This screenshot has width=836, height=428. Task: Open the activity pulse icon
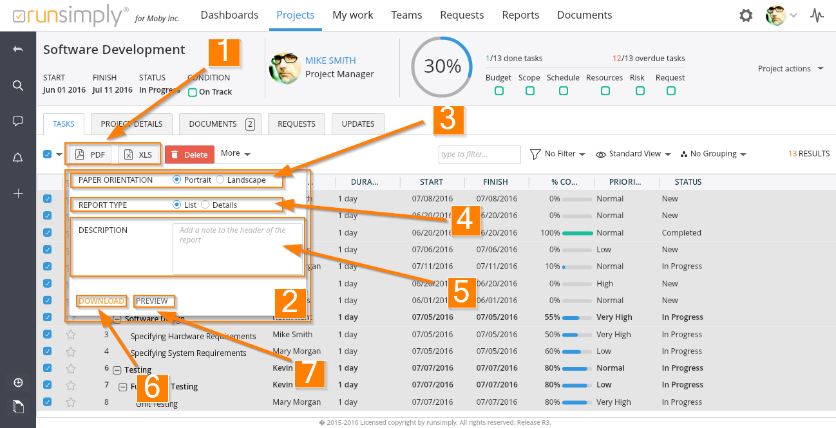click(817, 15)
